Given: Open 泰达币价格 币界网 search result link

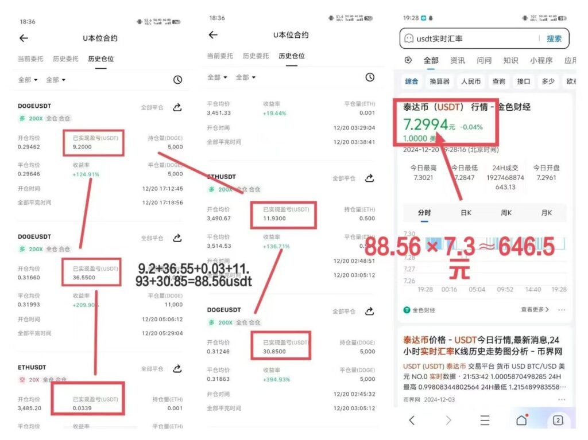Looking at the screenshot, I should tap(482, 345).
